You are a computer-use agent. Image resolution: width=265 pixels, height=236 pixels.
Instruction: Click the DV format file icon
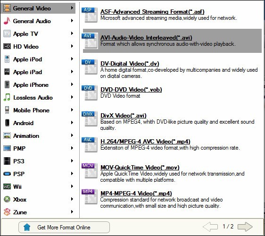90,67
